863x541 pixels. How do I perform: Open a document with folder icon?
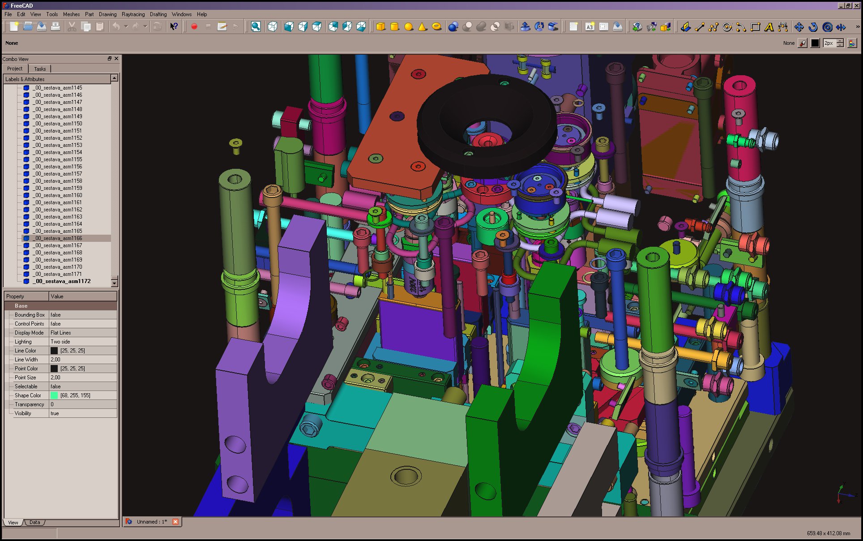tap(28, 27)
